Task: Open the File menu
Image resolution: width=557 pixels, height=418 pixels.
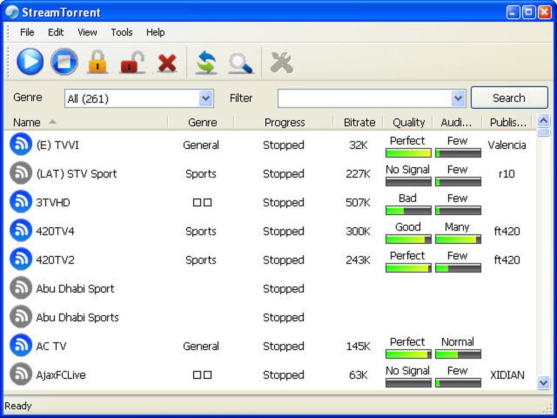Action: (27, 32)
